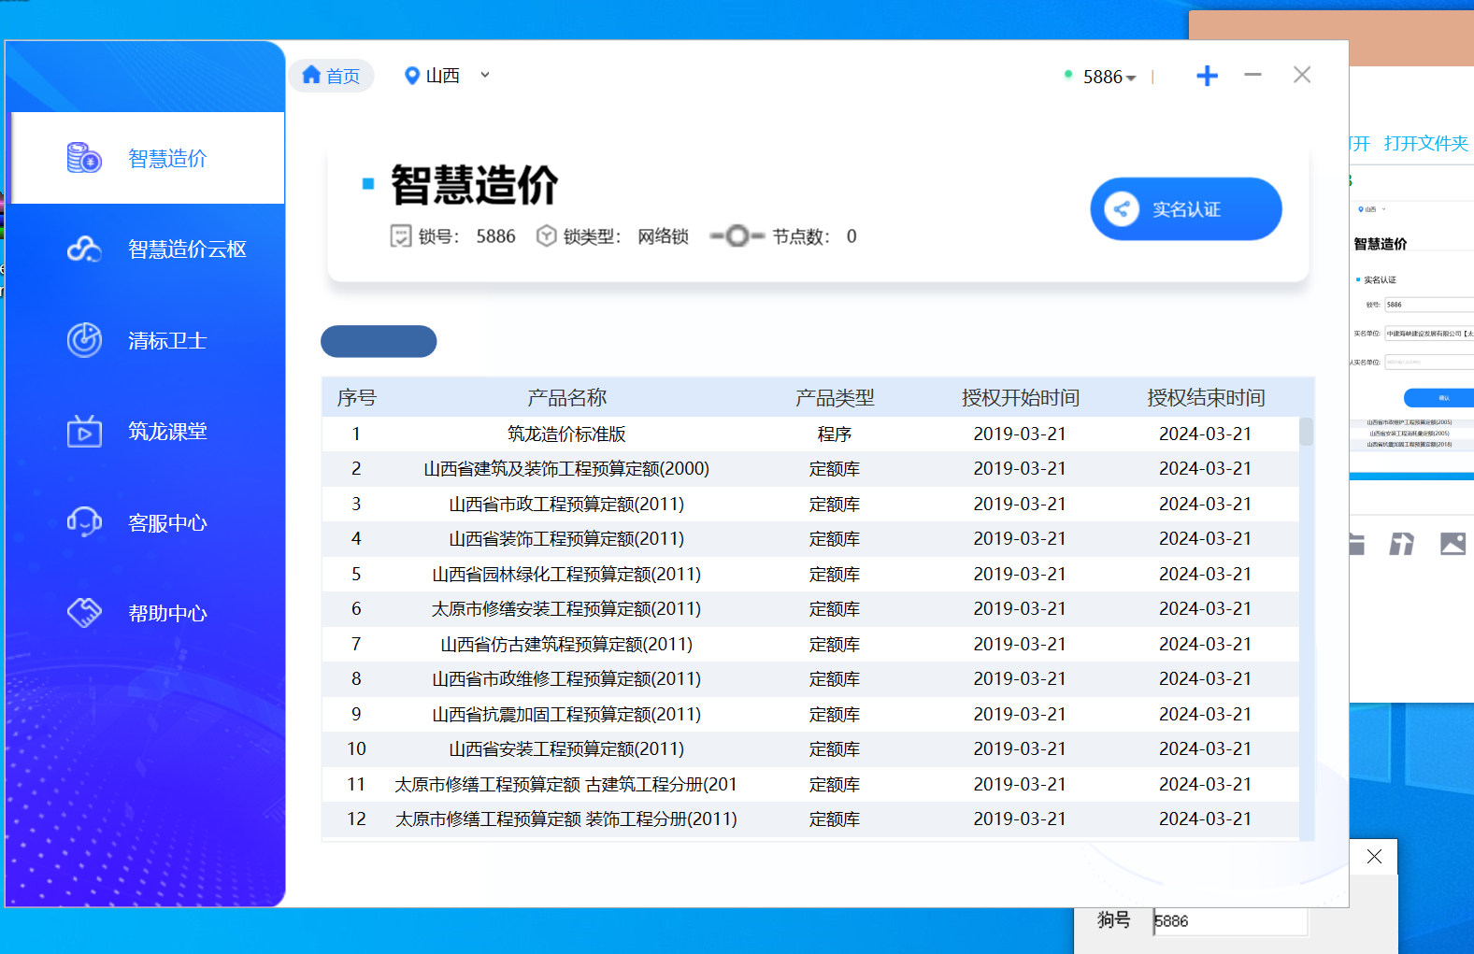Click the video TV icon beside 筑龙课堂
The image size is (1474, 954).
click(x=84, y=432)
